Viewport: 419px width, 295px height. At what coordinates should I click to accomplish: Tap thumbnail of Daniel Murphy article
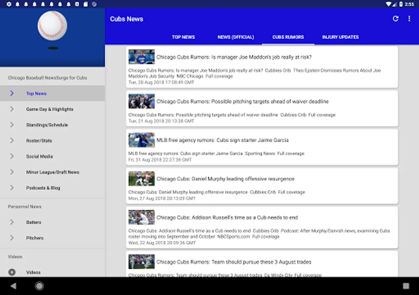click(141, 179)
